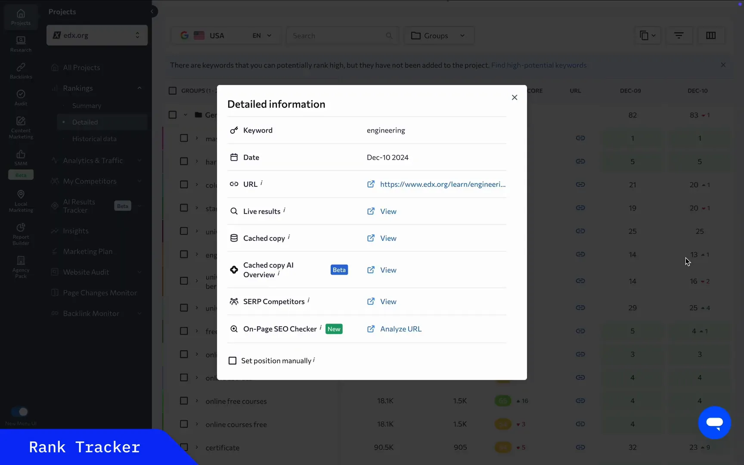Click Find high-potential keywords link
Viewport: 744px width, 465px height.
(539, 65)
